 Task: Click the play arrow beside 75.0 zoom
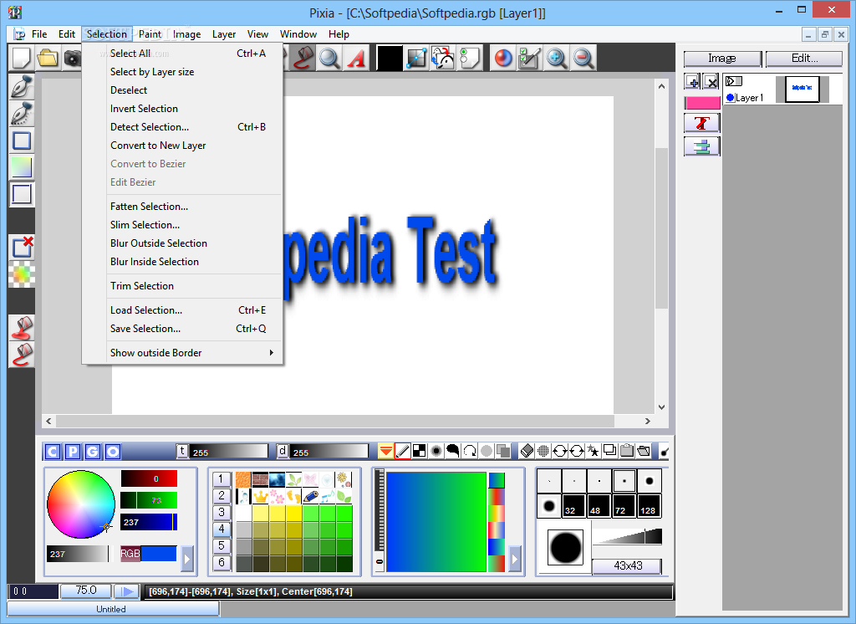tap(127, 591)
